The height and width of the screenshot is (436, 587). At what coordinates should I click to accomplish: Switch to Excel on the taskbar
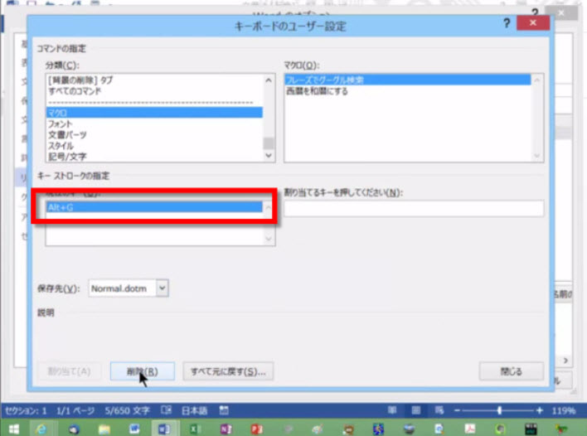(193, 428)
